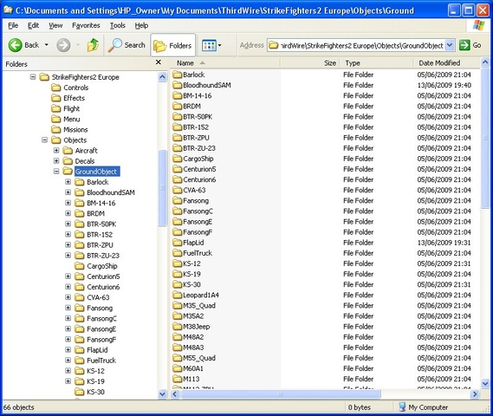Sort by the Size column header
This screenshot has height=416, width=493.
point(309,63)
